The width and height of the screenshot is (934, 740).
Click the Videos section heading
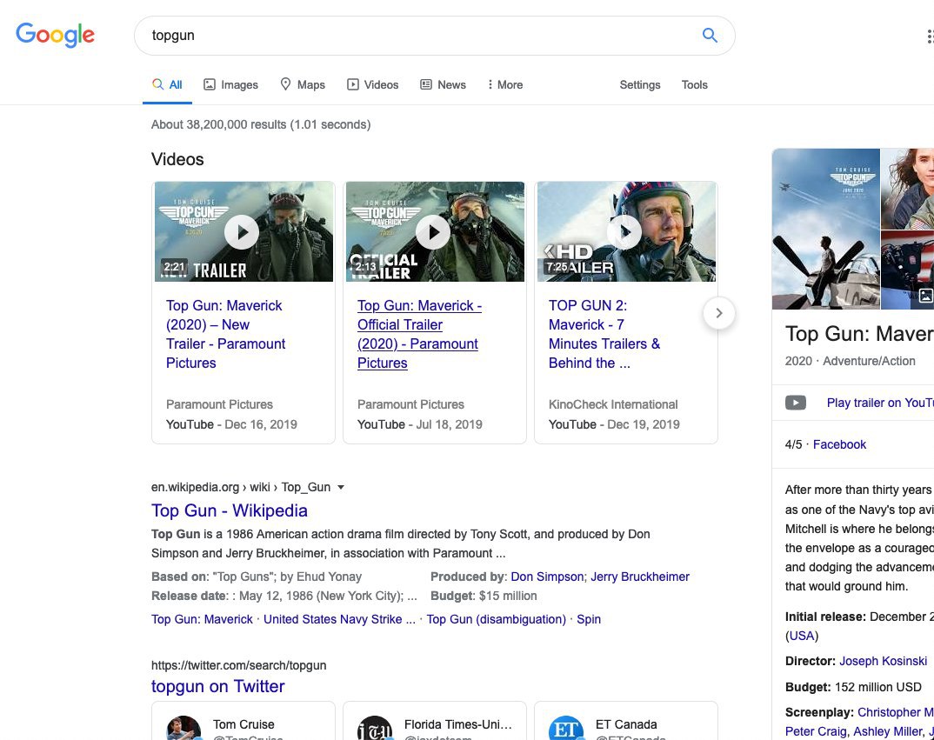click(177, 159)
